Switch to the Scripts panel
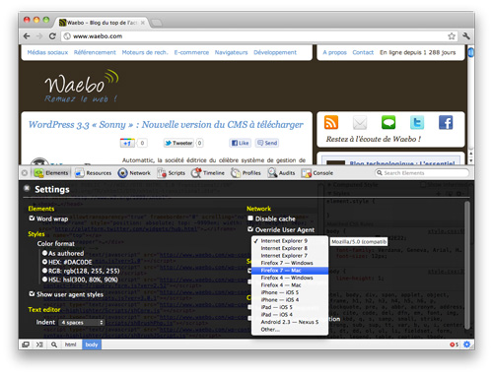Viewport: 493px width, 375px height. 171,173
